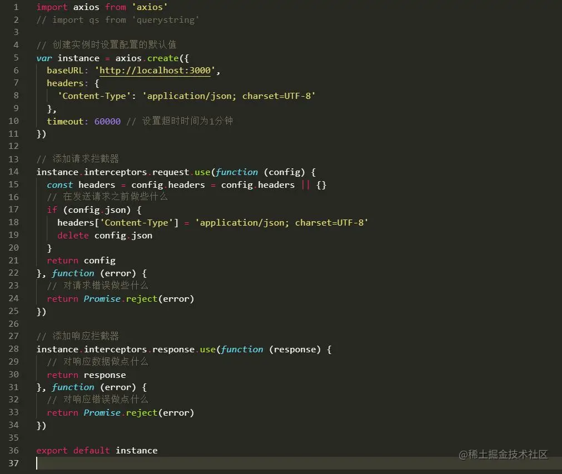Click the 'import' keyword on line 1

[x=52, y=7]
